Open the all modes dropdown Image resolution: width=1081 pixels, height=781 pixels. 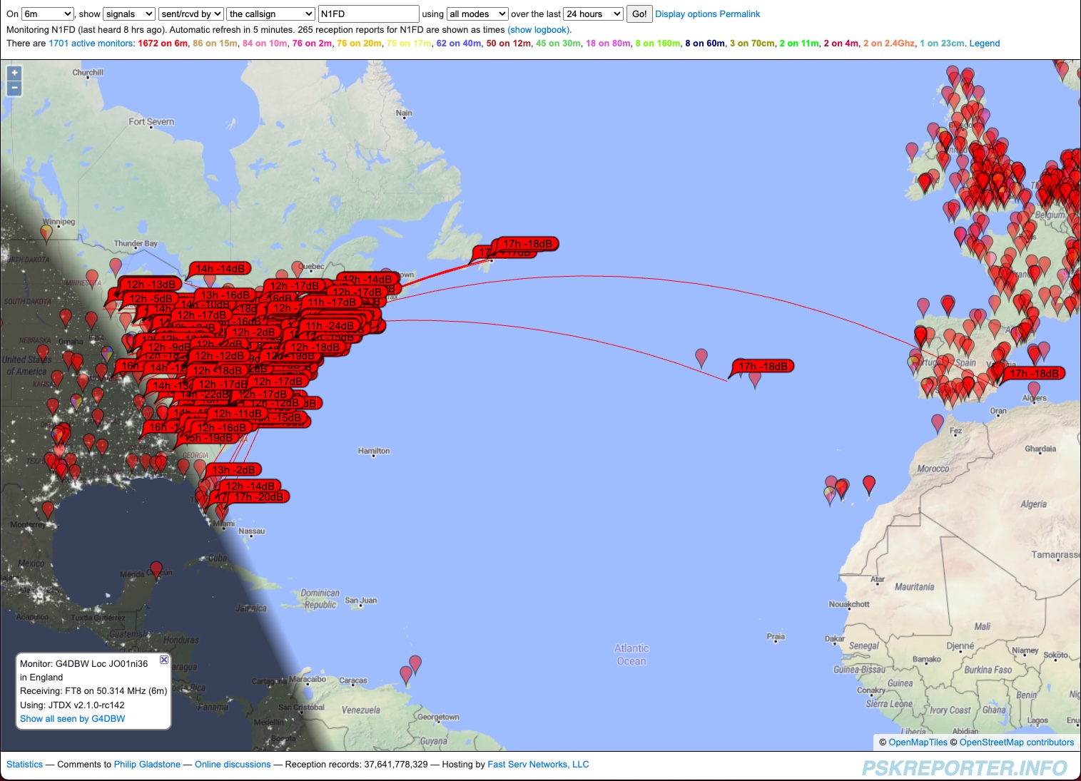coord(477,14)
